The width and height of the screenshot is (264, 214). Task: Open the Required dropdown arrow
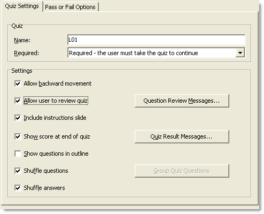click(240, 53)
